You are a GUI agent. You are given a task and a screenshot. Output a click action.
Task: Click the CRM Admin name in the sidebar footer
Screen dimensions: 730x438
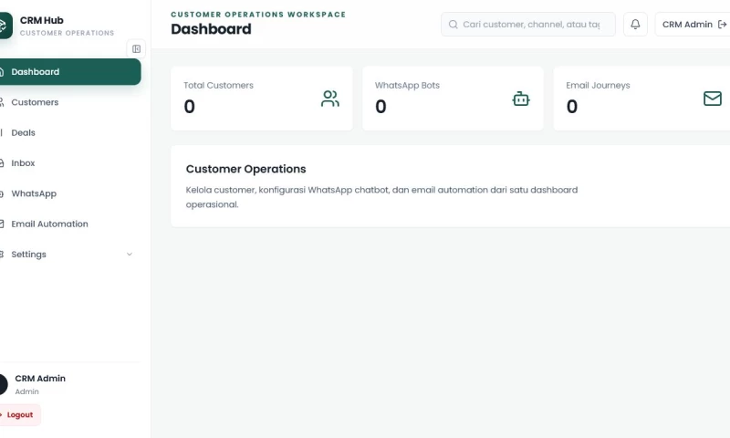tap(40, 379)
